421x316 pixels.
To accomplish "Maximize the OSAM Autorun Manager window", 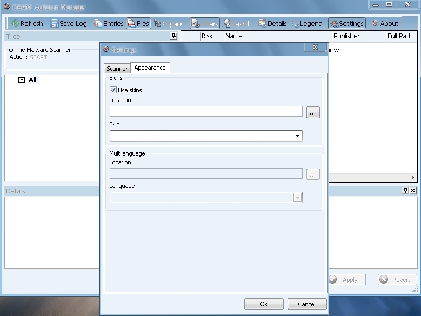I will point(389,4).
